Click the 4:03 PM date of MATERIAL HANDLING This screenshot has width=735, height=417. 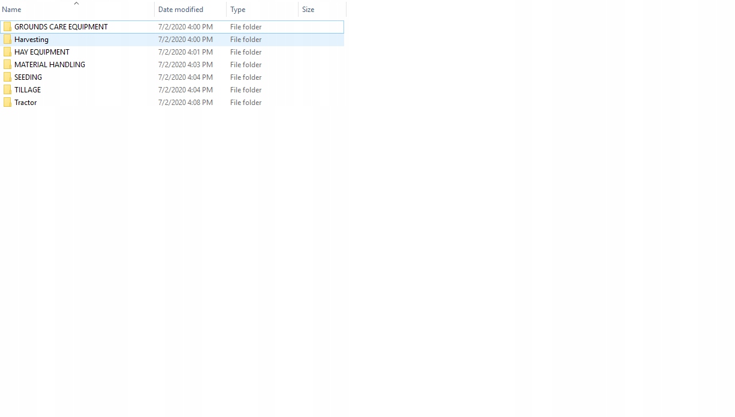[185, 64]
